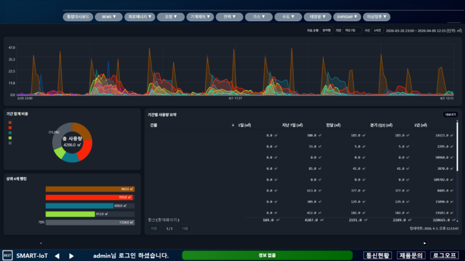Screen dimensions: 465x261
Task: Click the green 경보 없음 status bar
Action: [266, 256]
